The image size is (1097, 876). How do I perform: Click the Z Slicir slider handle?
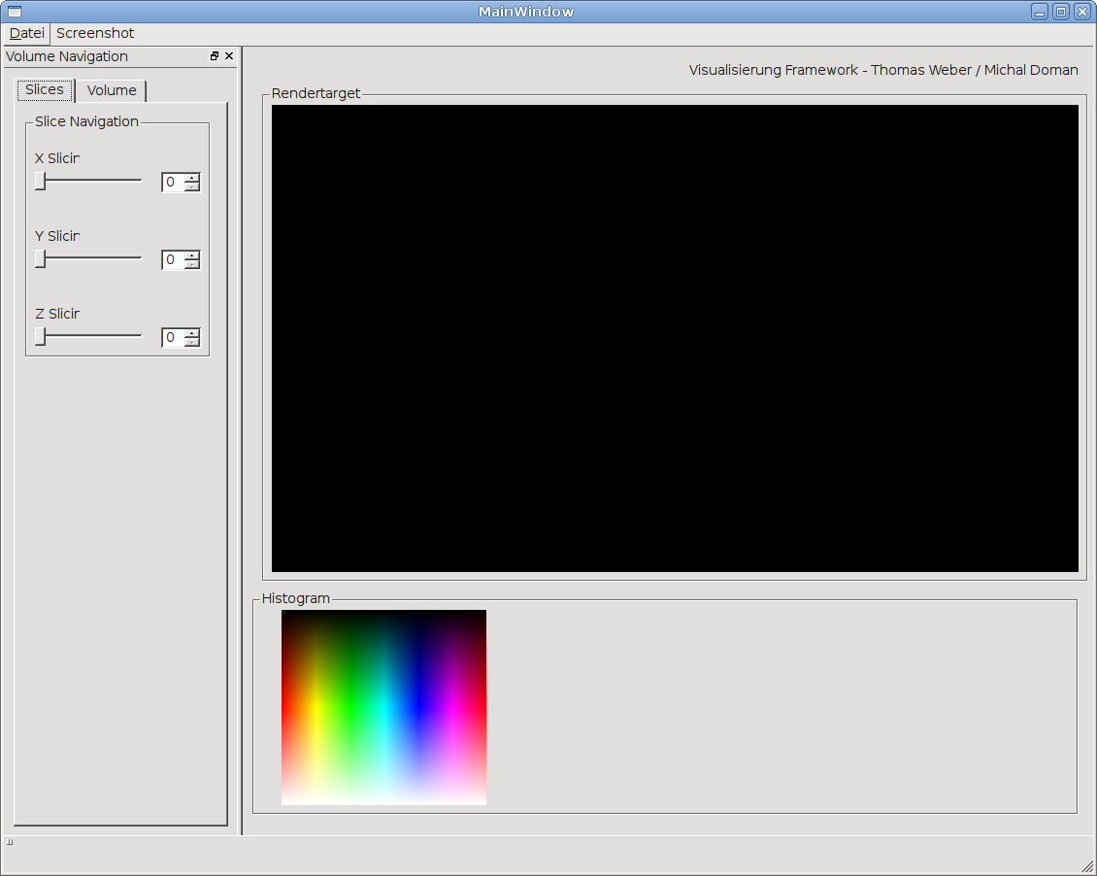[40, 336]
